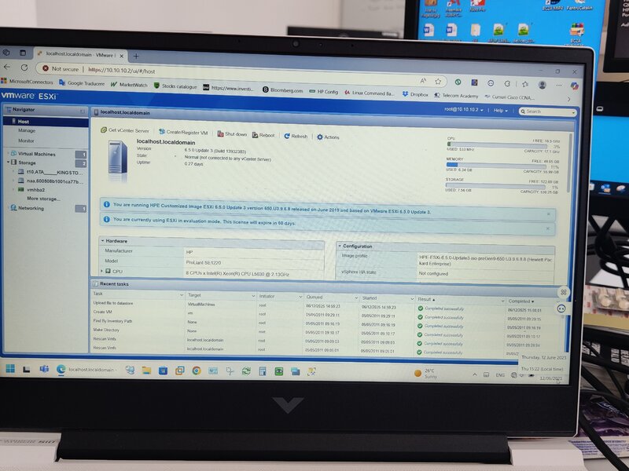
Task: Show more bookmarks with the chevron
Action: point(568,99)
